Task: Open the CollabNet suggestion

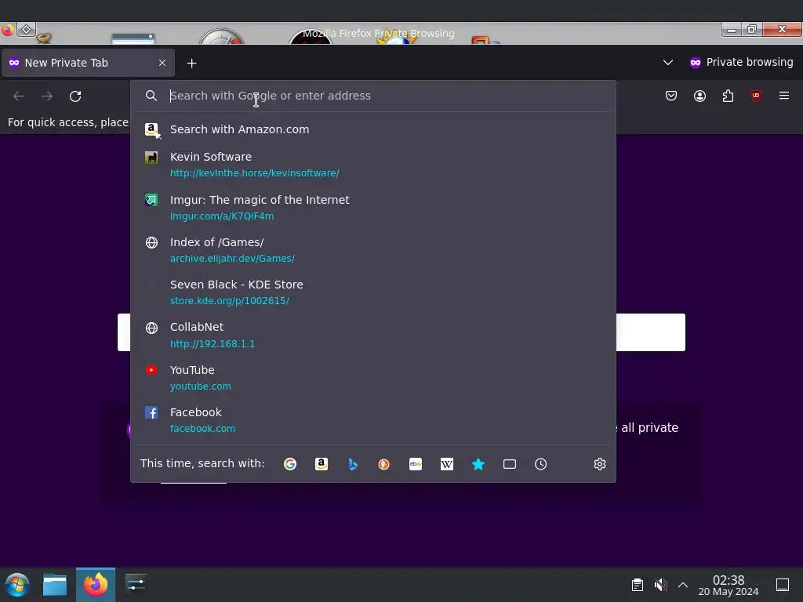Action: (373, 335)
